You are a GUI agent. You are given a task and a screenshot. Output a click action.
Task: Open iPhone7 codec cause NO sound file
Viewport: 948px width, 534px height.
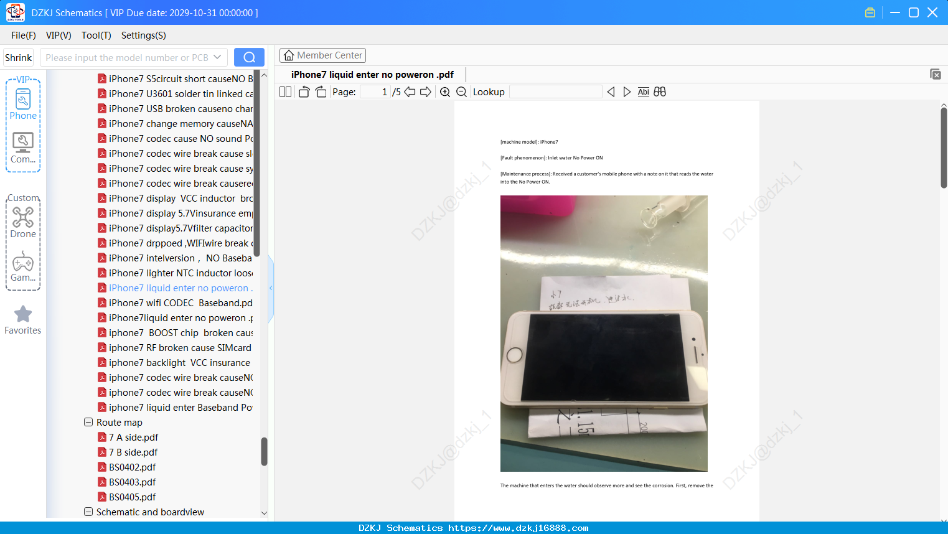175,138
